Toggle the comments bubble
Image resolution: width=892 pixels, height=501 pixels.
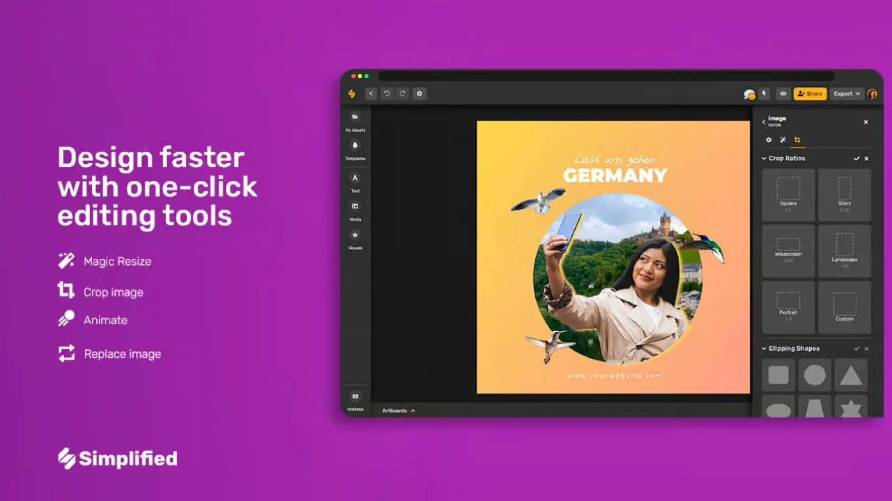[749, 94]
